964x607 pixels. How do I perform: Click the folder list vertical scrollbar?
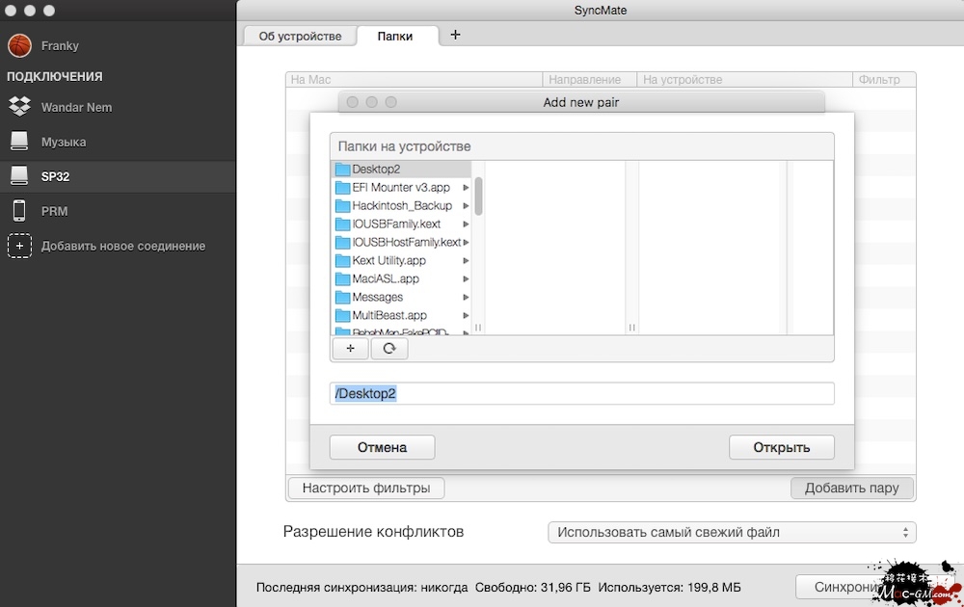(478, 196)
